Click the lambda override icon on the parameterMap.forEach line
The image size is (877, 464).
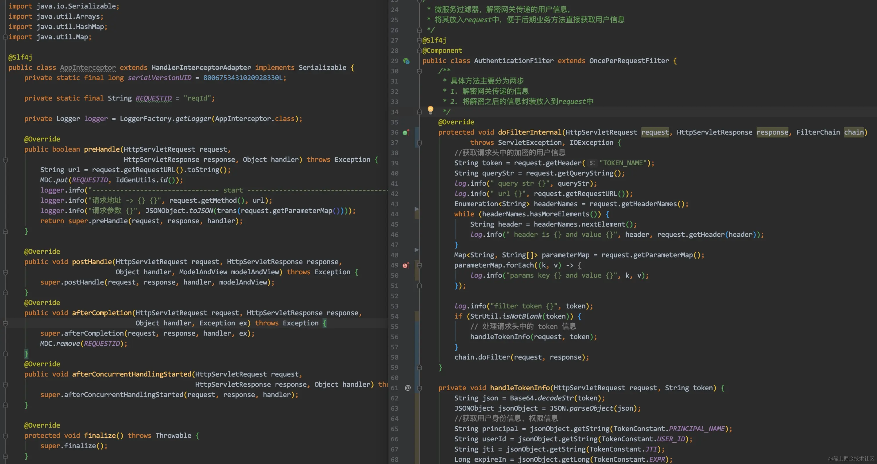tap(406, 265)
